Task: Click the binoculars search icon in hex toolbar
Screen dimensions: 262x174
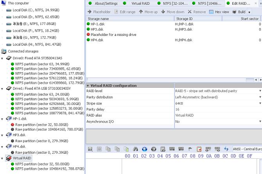Action: (135, 149)
